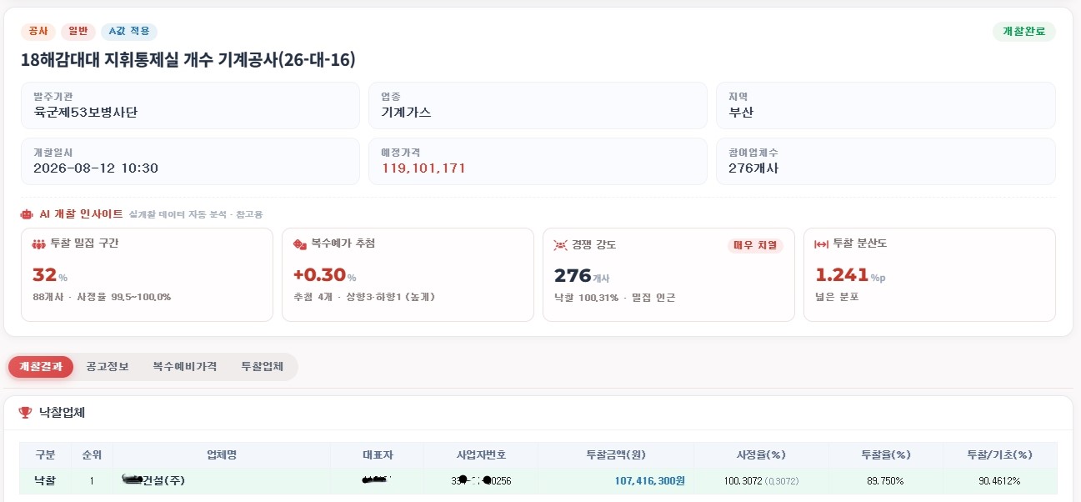Viewport: 1081px width, 502px height.
Task: Click the A값 적용 badge
Action: 129,31
